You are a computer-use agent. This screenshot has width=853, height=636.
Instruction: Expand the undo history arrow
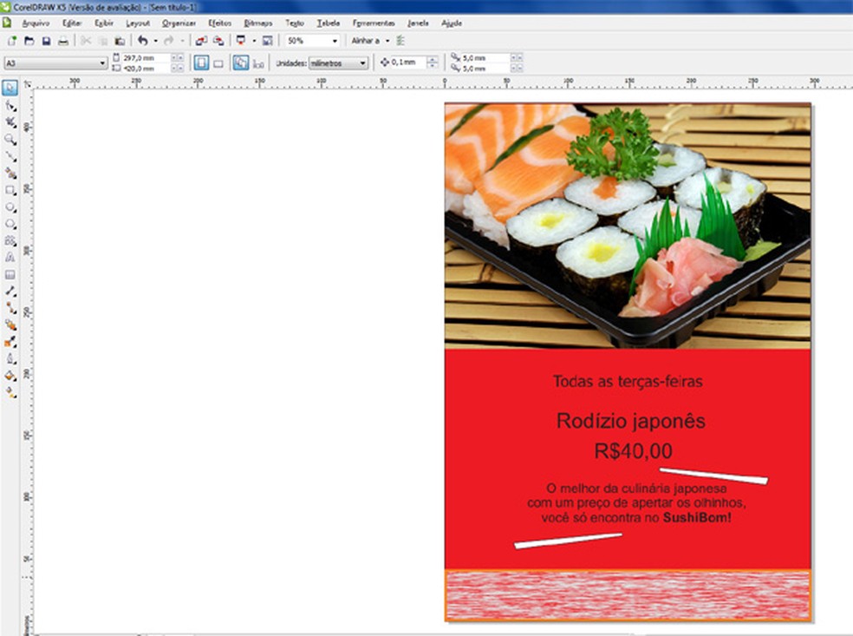[155, 41]
